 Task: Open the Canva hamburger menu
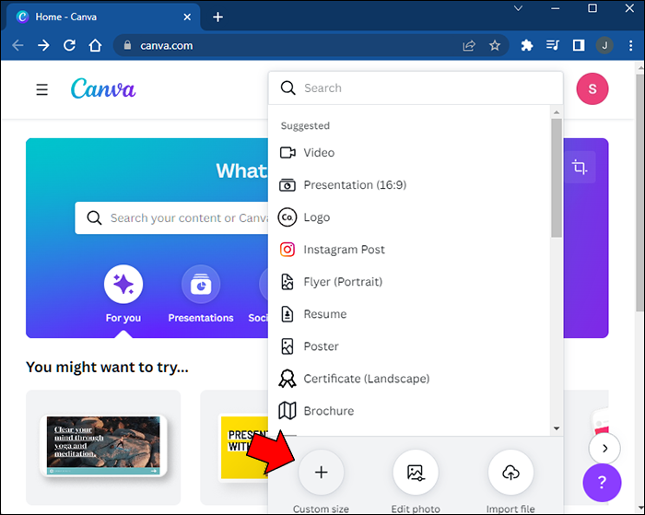(42, 89)
